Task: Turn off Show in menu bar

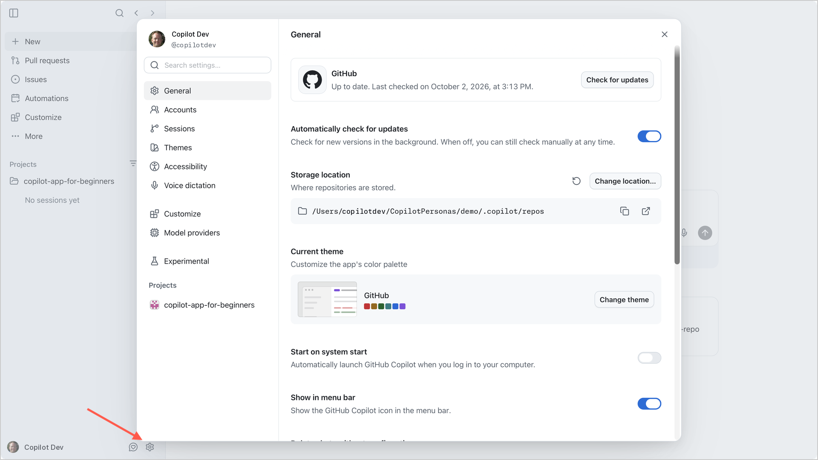Action: 649,404
